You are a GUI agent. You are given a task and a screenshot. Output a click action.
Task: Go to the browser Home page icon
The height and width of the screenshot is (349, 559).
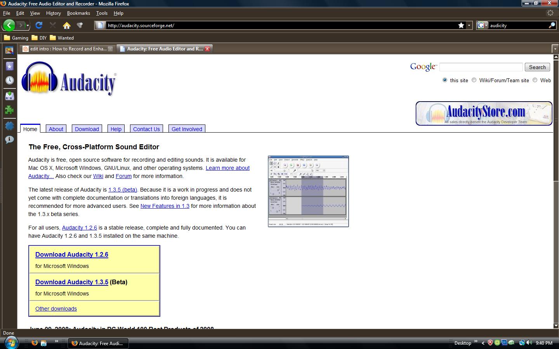[x=67, y=26]
